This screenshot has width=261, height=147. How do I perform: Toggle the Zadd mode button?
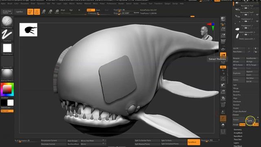click(91, 10)
